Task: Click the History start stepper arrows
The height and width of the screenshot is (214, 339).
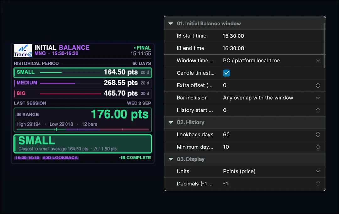Action: (318, 110)
